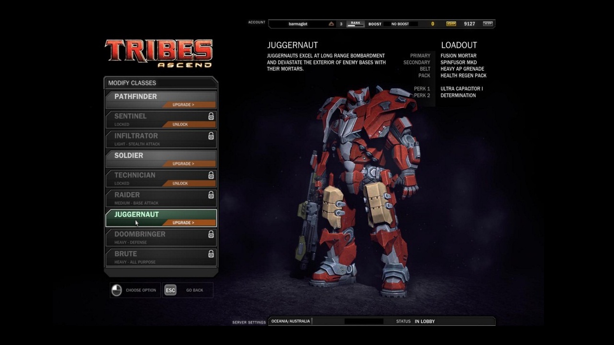Click the rank triangle emblem icon
The height and width of the screenshot is (345, 614).
[x=331, y=23]
